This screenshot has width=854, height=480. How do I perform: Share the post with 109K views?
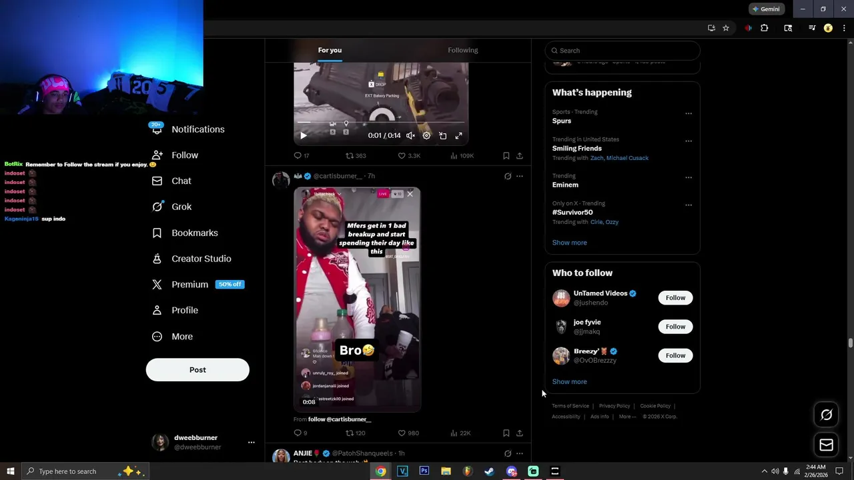[x=520, y=155]
